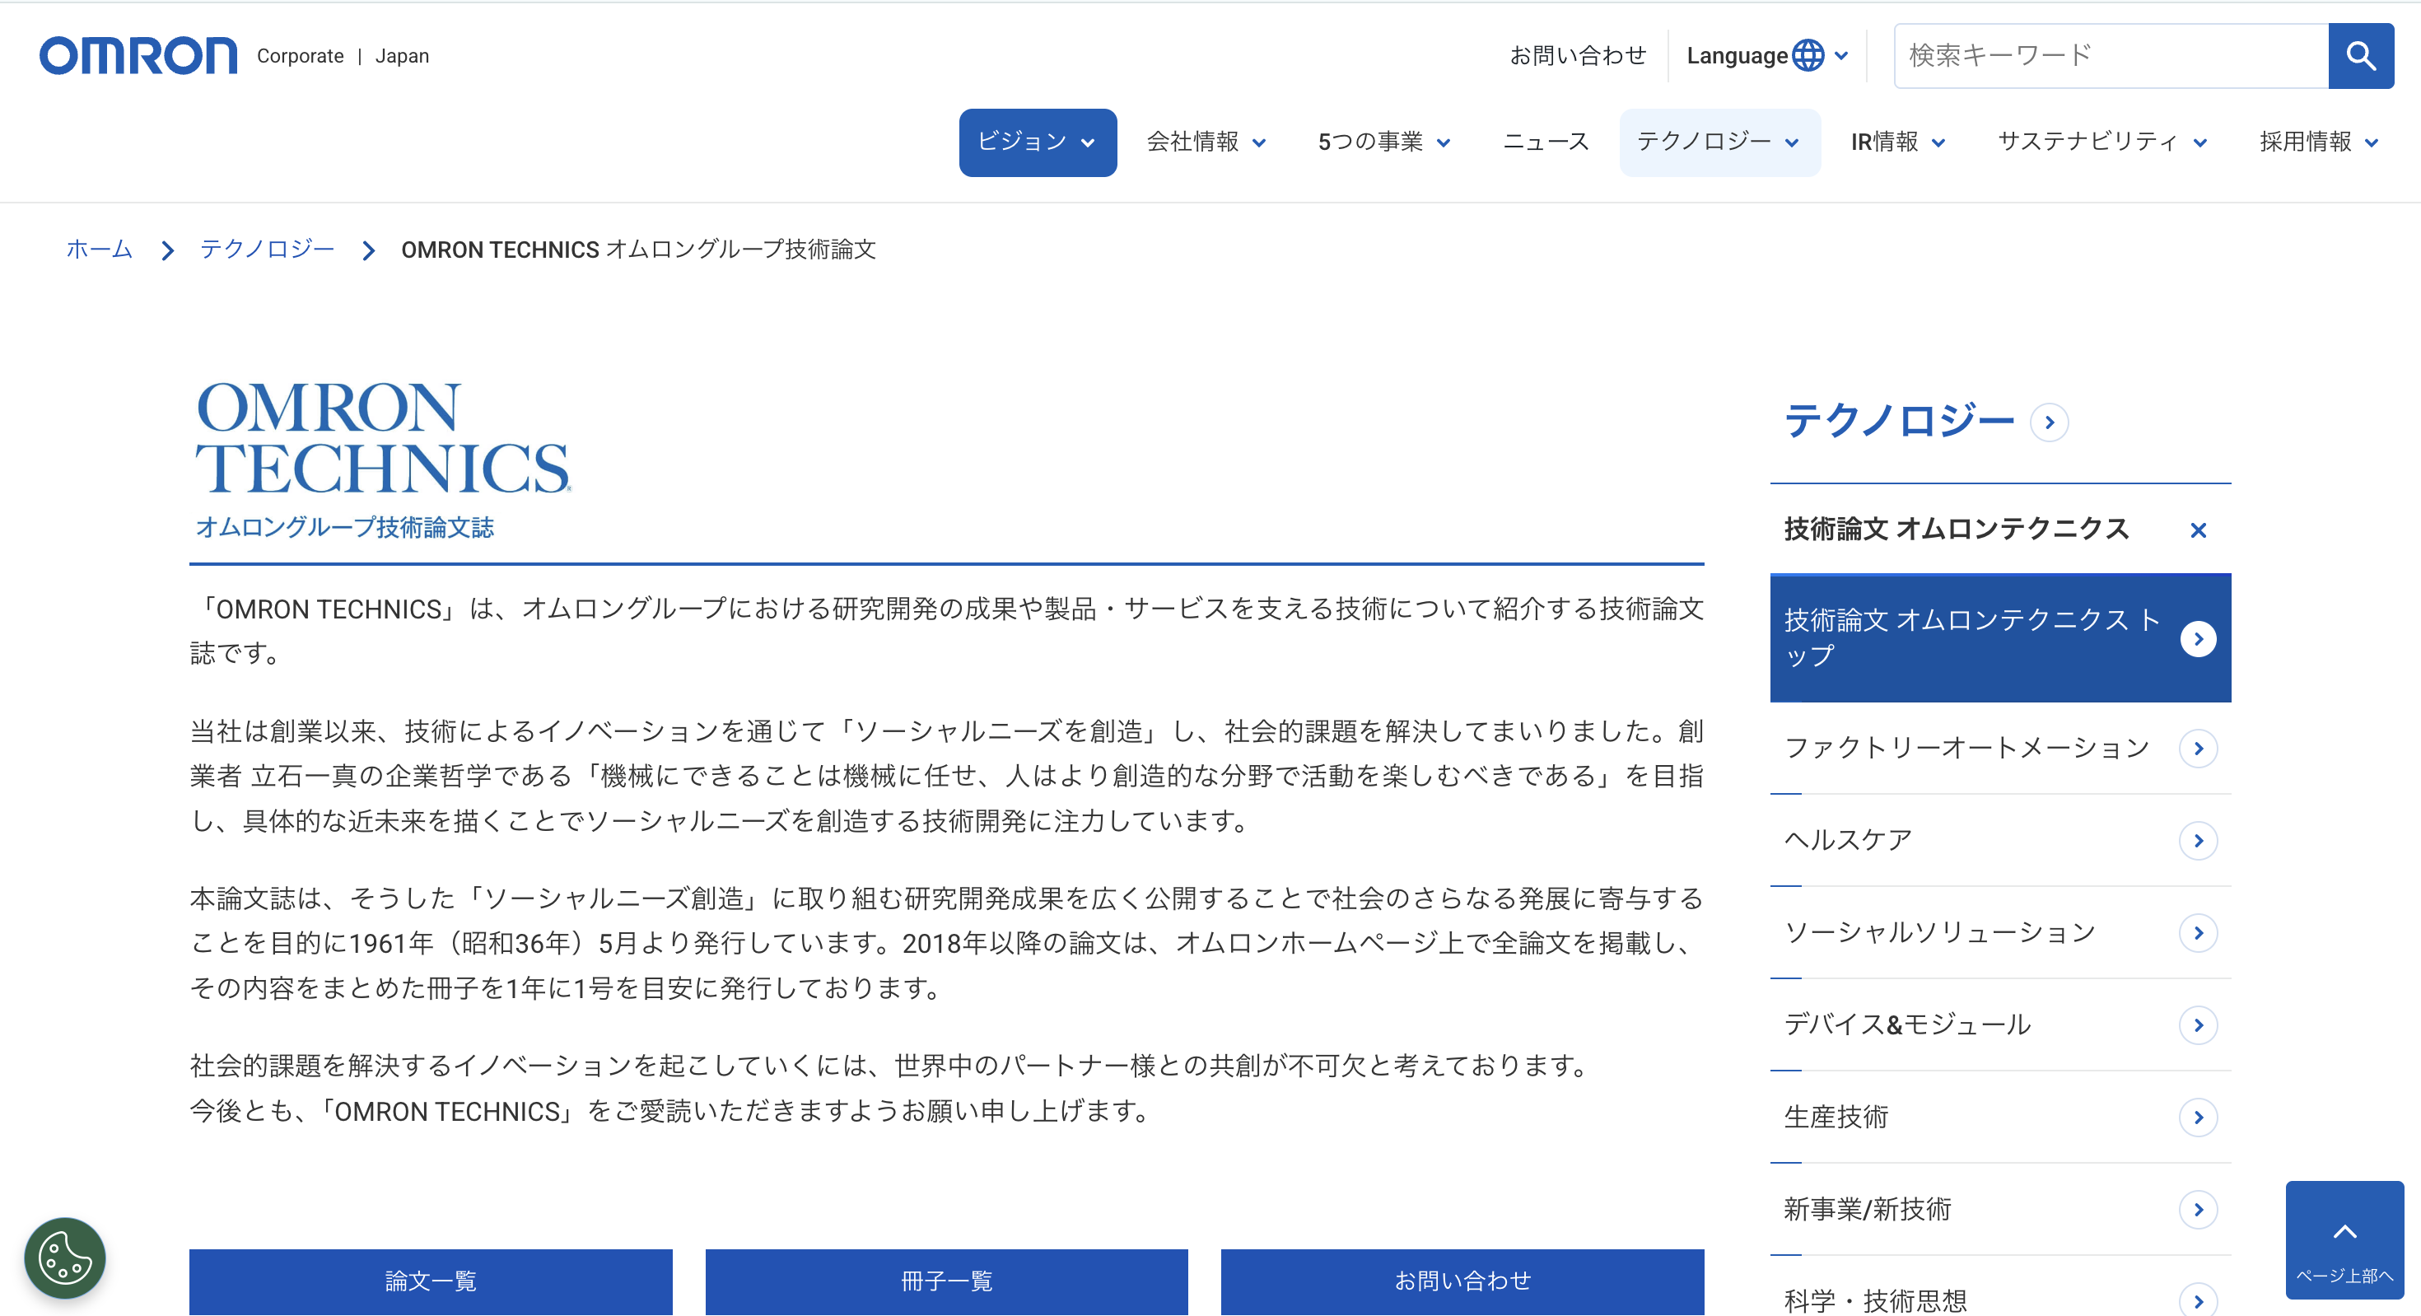Click the OMRON logo in header
This screenshot has height=1316, width=2421.
tap(138, 56)
